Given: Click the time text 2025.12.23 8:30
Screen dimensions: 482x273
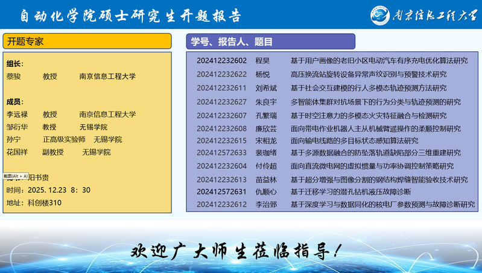Looking at the screenshot, I should coord(59,190).
